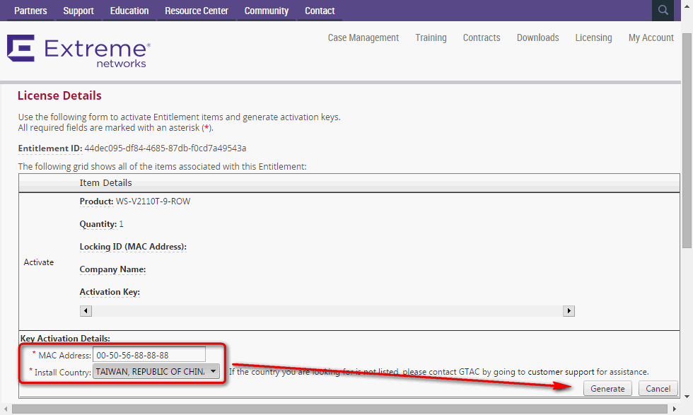Open the site search magnifier icon
The image size is (693, 415).
pyautogui.click(x=663, y=10)
